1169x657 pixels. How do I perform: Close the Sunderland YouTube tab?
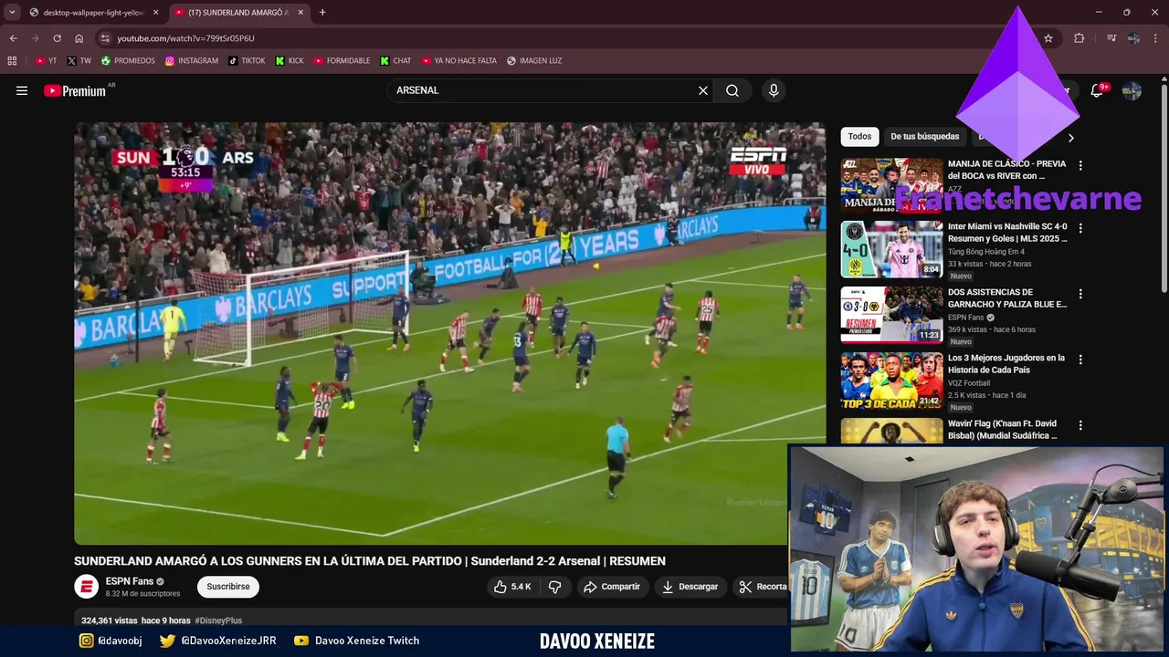[301, 13]
